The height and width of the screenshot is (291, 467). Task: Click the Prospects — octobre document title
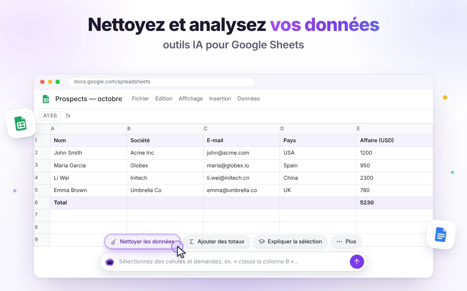89,99
